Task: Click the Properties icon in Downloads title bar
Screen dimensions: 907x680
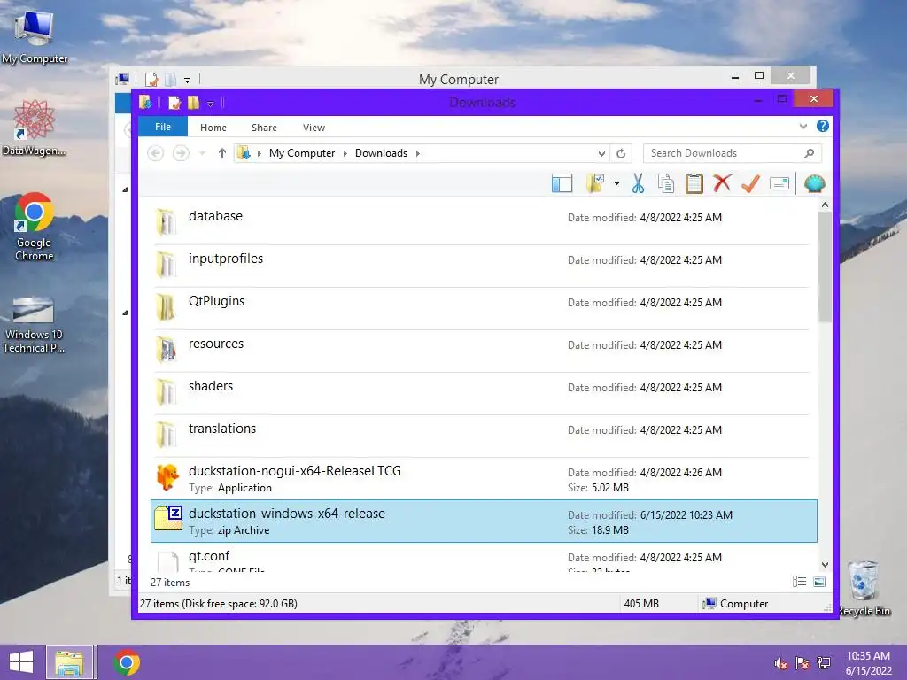Action: tap(174, 103)
